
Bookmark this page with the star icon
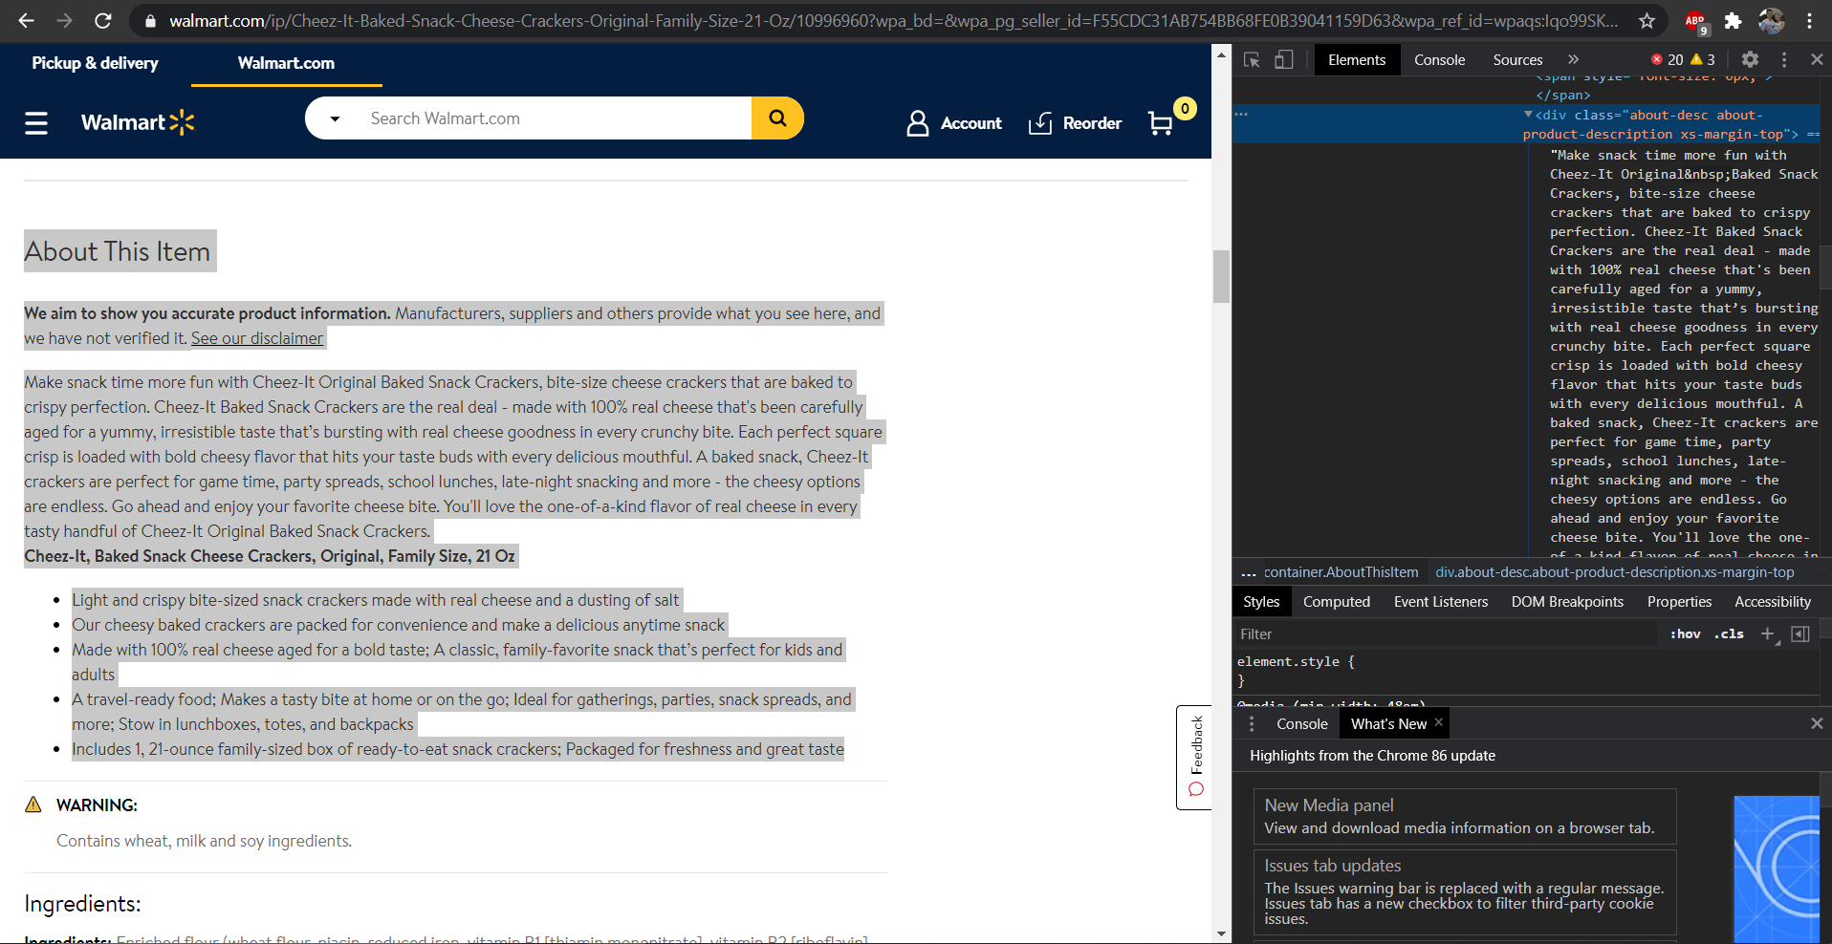coord(1647,20)
